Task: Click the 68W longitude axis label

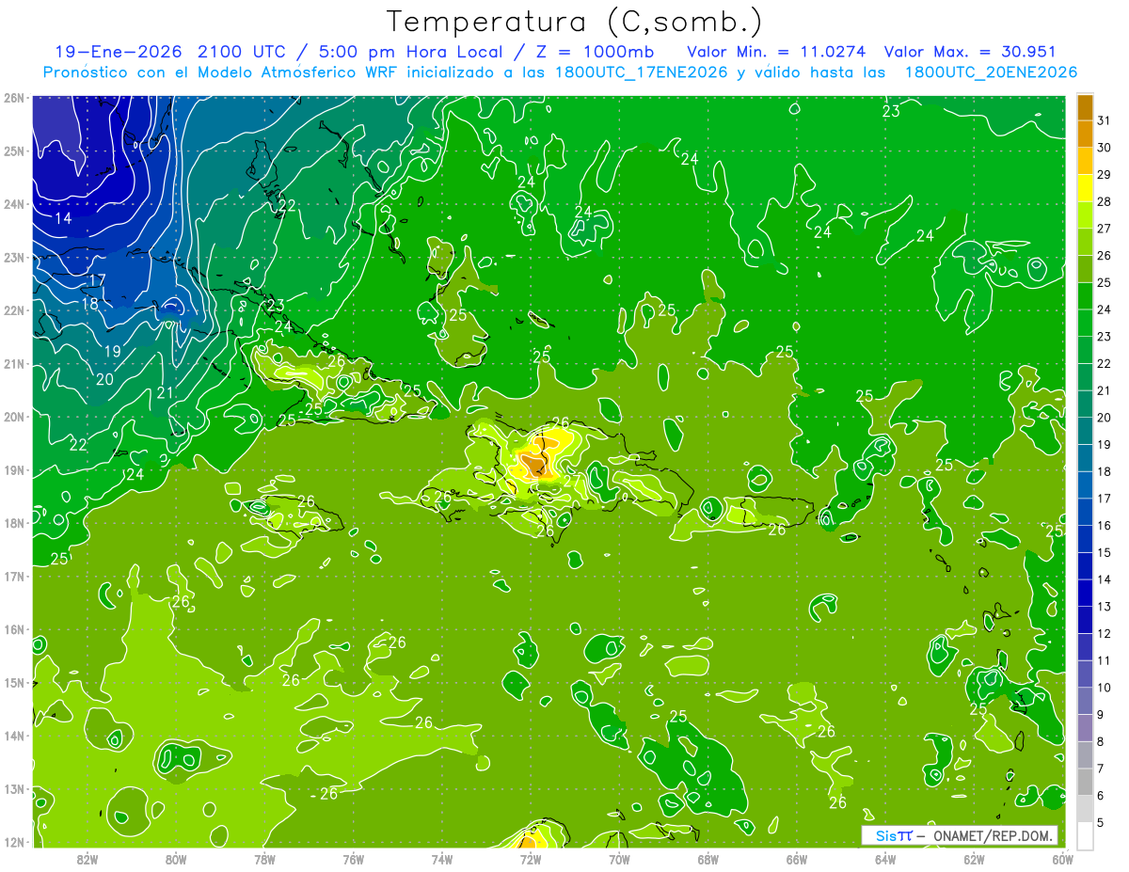Action: (708, 859)
